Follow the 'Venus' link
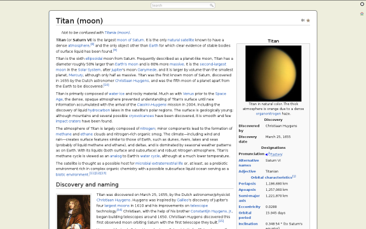Image resolution: width=366 pixels, height=229 pixels. click(188, 94)
